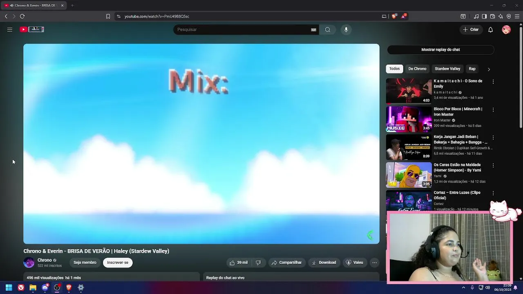Click the Valeu thanks button
This screenshot has height=294, width=523.
[x=354, y=263]
